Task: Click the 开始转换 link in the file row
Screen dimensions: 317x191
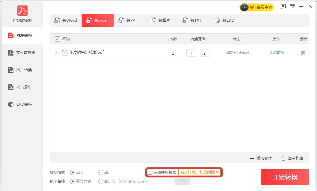Action: [x=276, y=53]
